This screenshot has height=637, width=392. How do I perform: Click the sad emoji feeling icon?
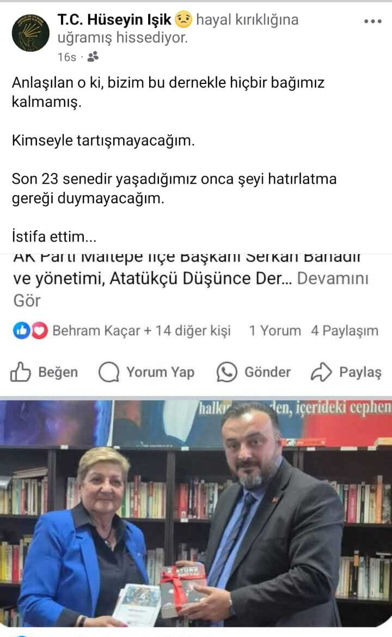183,20
